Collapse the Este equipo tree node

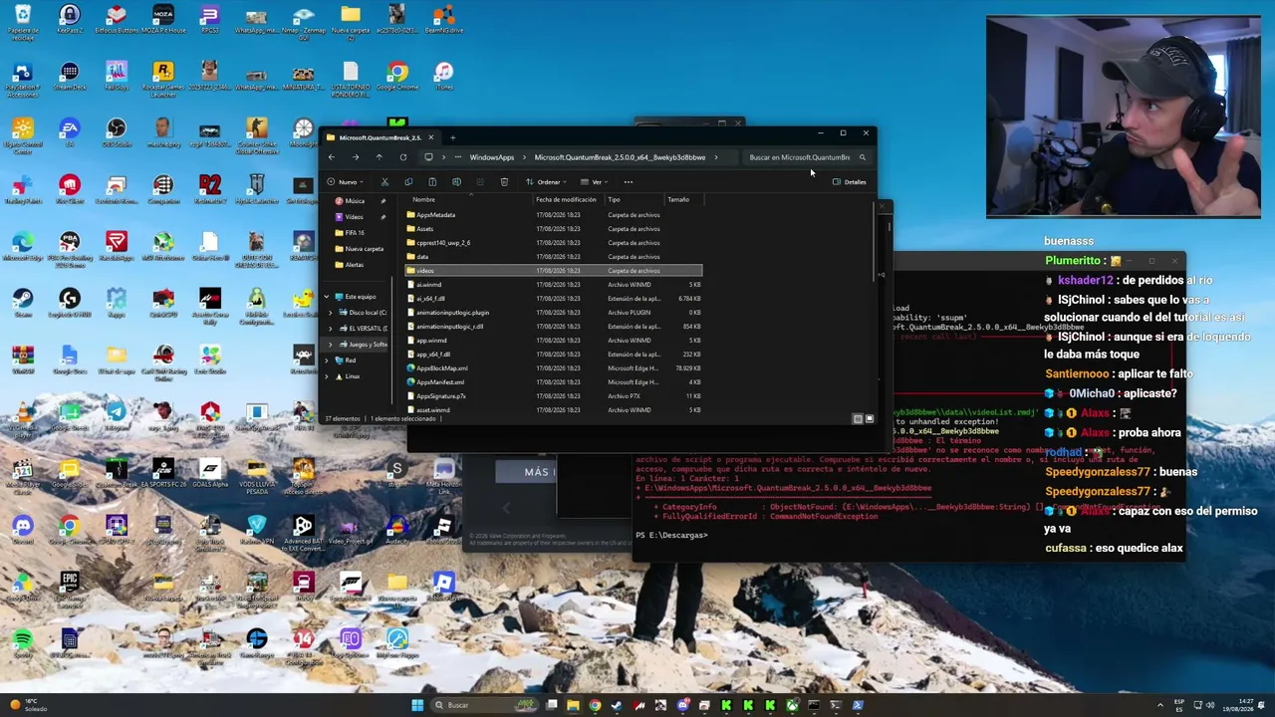(326, 297)
